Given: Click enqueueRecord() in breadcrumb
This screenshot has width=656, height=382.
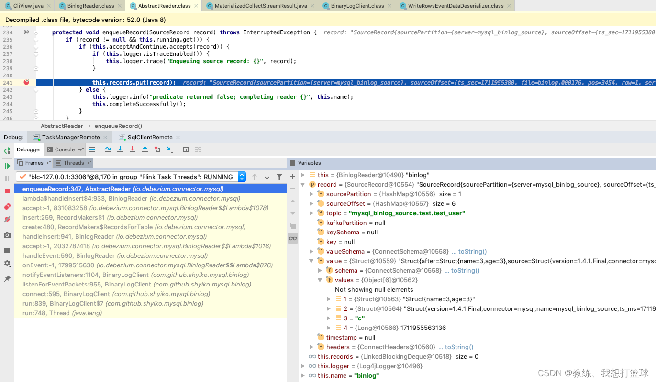Looking at the screenshot, I should (118, 126).
